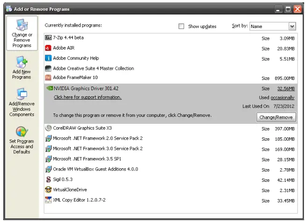The height and width of the screenshot is (222, 306).
Task: Click the CorelDRAW Graphics Suite X3 icon
Action: (x=48, y=128)
